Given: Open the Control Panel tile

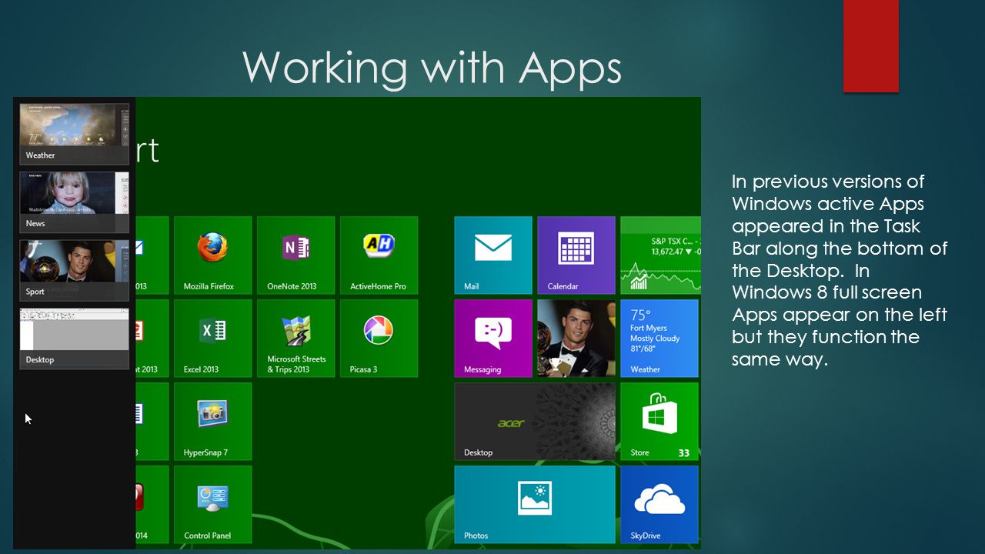Looking at the screenshot, I should pos(212,505).
